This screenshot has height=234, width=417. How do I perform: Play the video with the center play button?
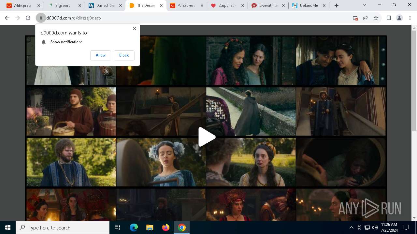click(207, 137)
